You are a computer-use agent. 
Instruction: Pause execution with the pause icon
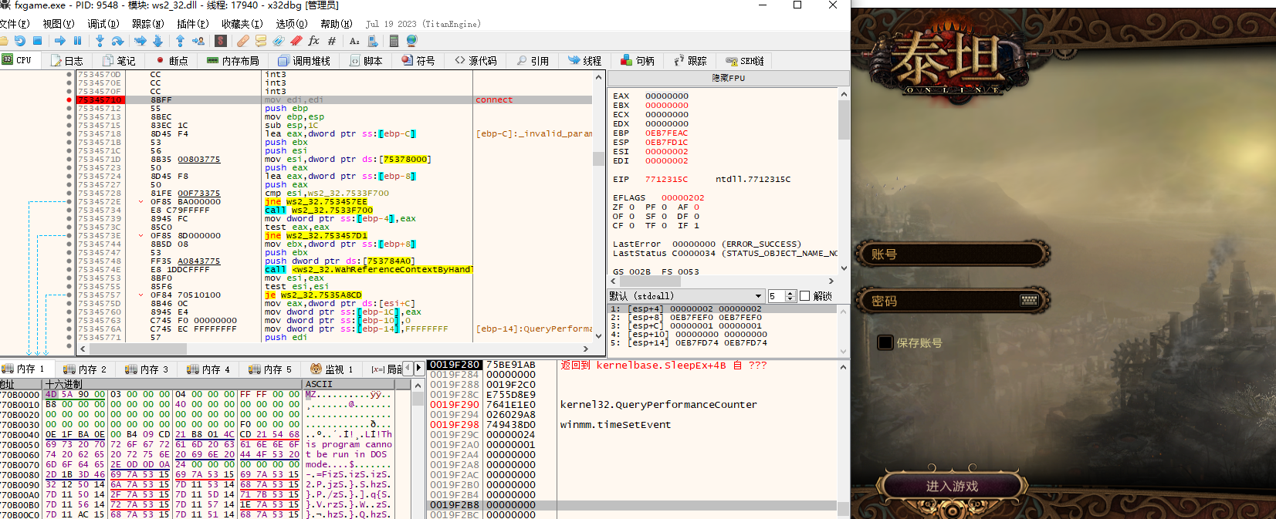pos(77,41)
